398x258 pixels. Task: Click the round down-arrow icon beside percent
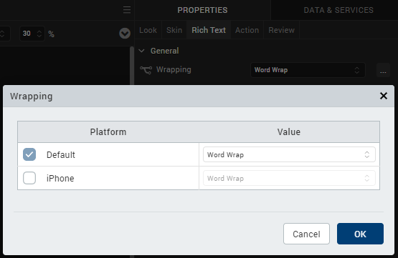(125, 33)
